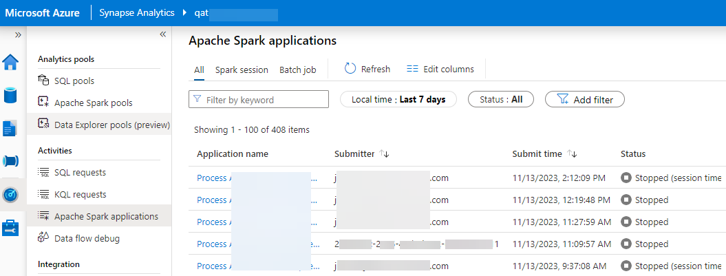Image resolution: width=726 pixels, height=276 pixels.
Task: Click the Apache Spark pools icon
Action: click(x=43, y=103)
